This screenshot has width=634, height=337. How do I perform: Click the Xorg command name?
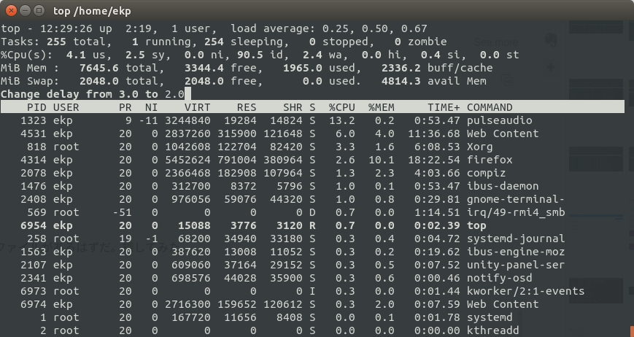[x=480, y=147]
